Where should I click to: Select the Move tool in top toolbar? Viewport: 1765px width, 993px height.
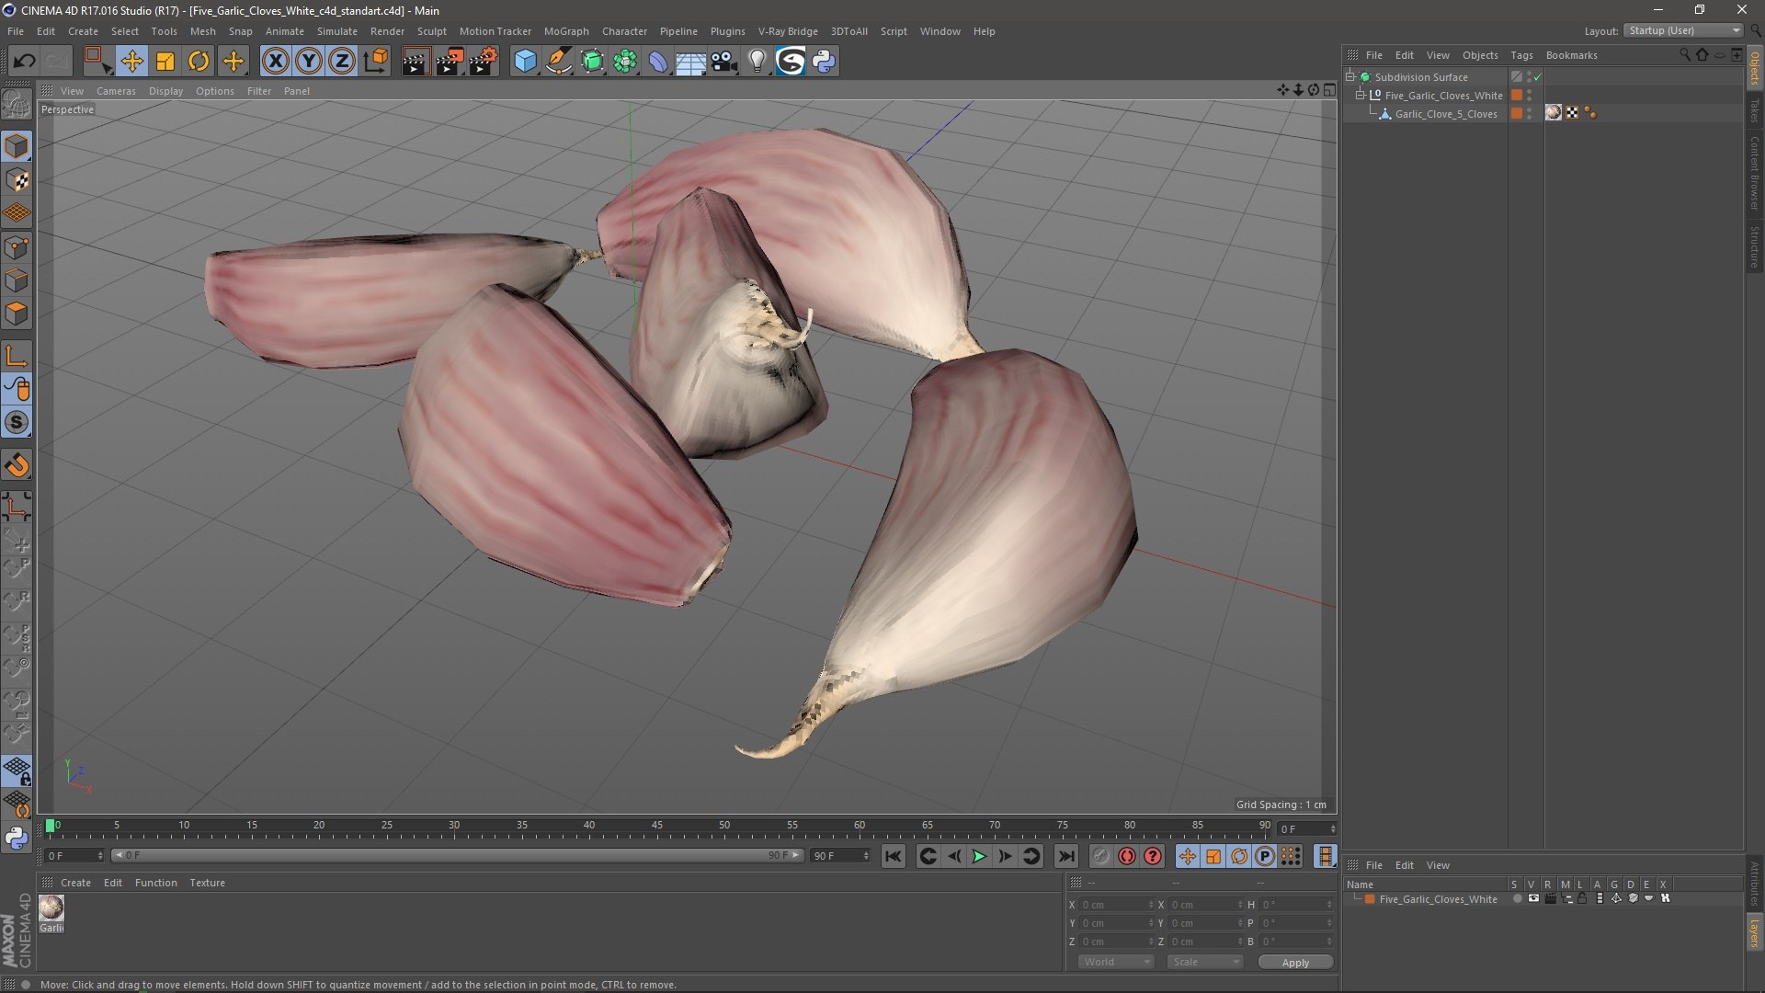[x=131, y=62]
